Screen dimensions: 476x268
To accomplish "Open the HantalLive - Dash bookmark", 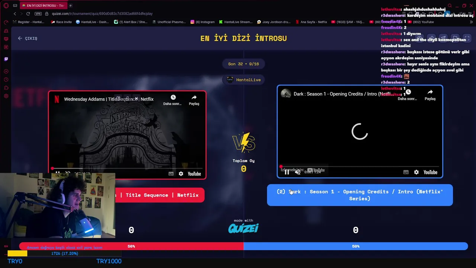I will coord(92,22).
